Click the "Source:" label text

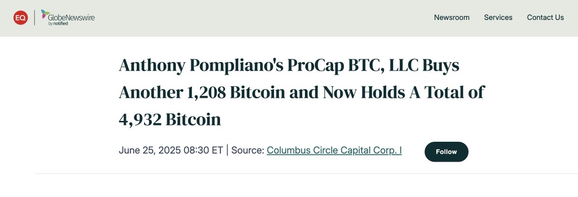[248, 150]
